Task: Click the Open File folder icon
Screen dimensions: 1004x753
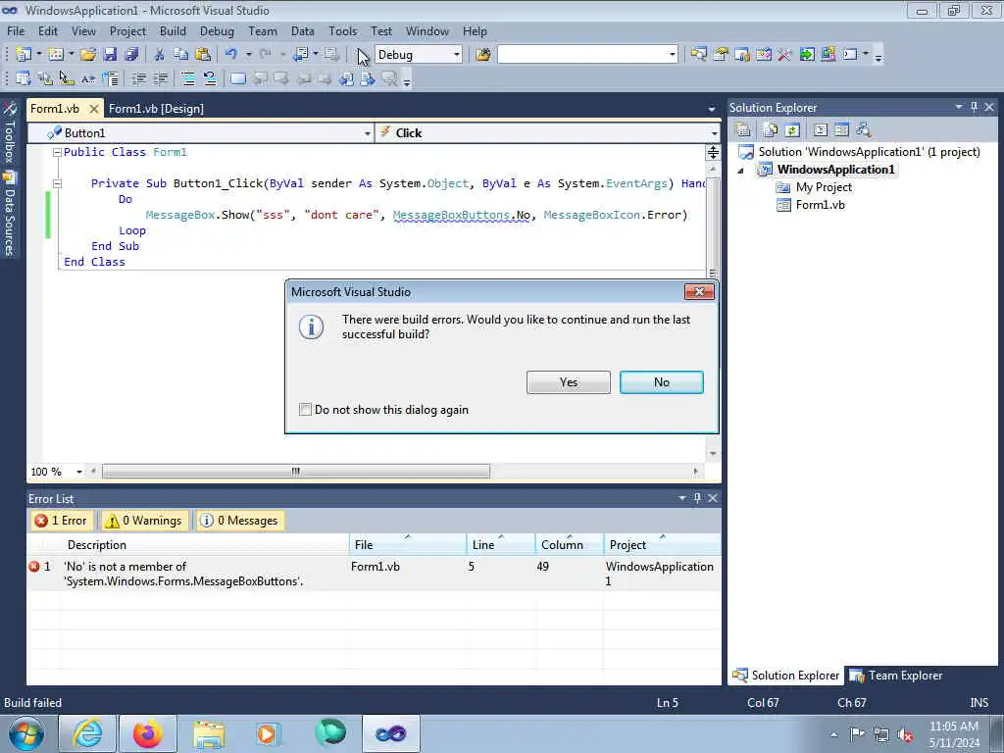Action: (88, 55)
